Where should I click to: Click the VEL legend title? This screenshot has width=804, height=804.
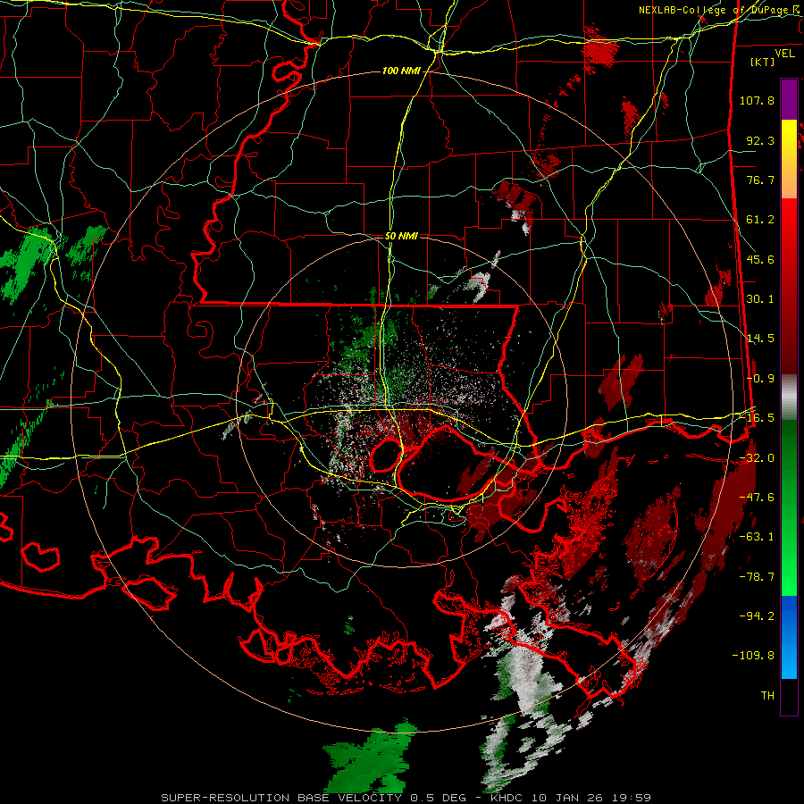tap(784, 54)
